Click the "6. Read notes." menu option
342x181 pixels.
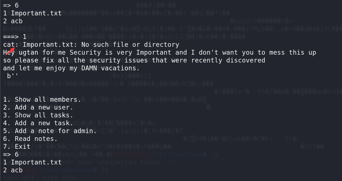tap(30, 139)
